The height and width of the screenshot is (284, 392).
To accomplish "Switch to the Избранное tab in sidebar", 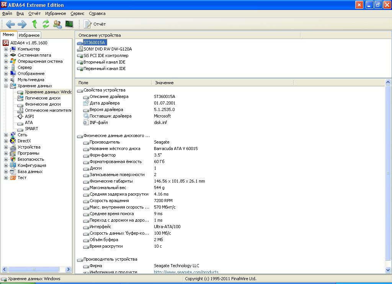I will (x=29, y=35).
